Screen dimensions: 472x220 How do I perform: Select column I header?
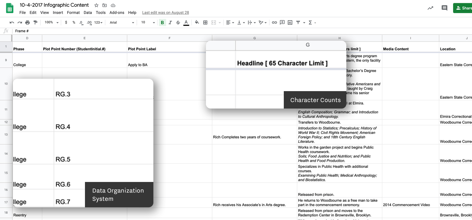point(410,38)
